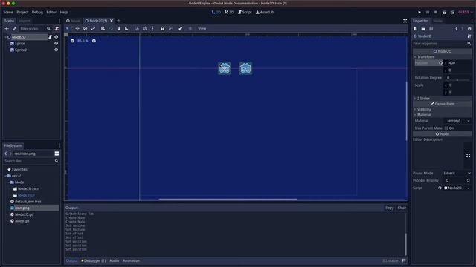This screenshot has width=476, height=267.
Task: Toggle grid snap in canvas toolbar
Action: [x=145, y=28]
